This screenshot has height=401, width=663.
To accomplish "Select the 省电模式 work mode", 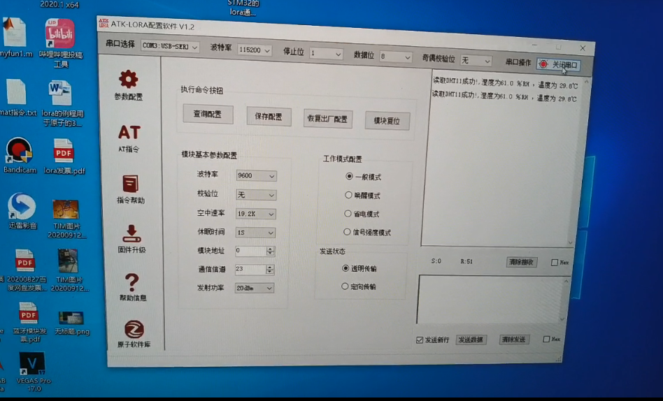I will pyautogui.click(x=348, y=213).
